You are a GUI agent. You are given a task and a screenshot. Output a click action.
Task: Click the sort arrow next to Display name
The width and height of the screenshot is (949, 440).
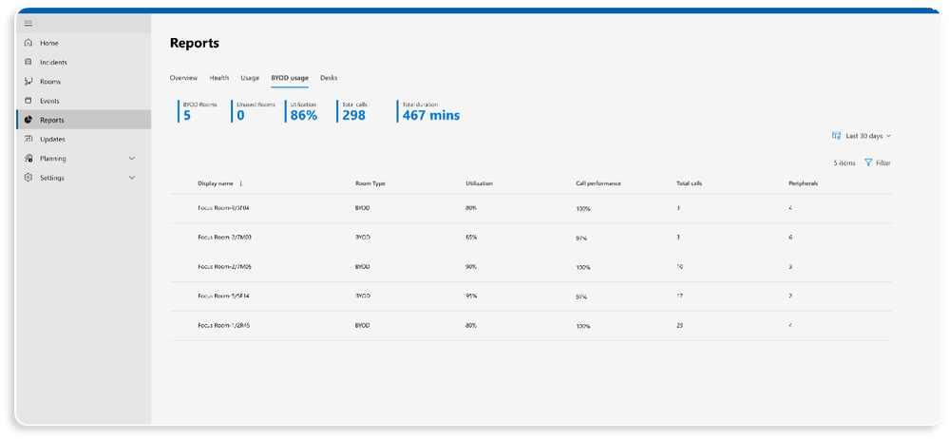point(241,183)
